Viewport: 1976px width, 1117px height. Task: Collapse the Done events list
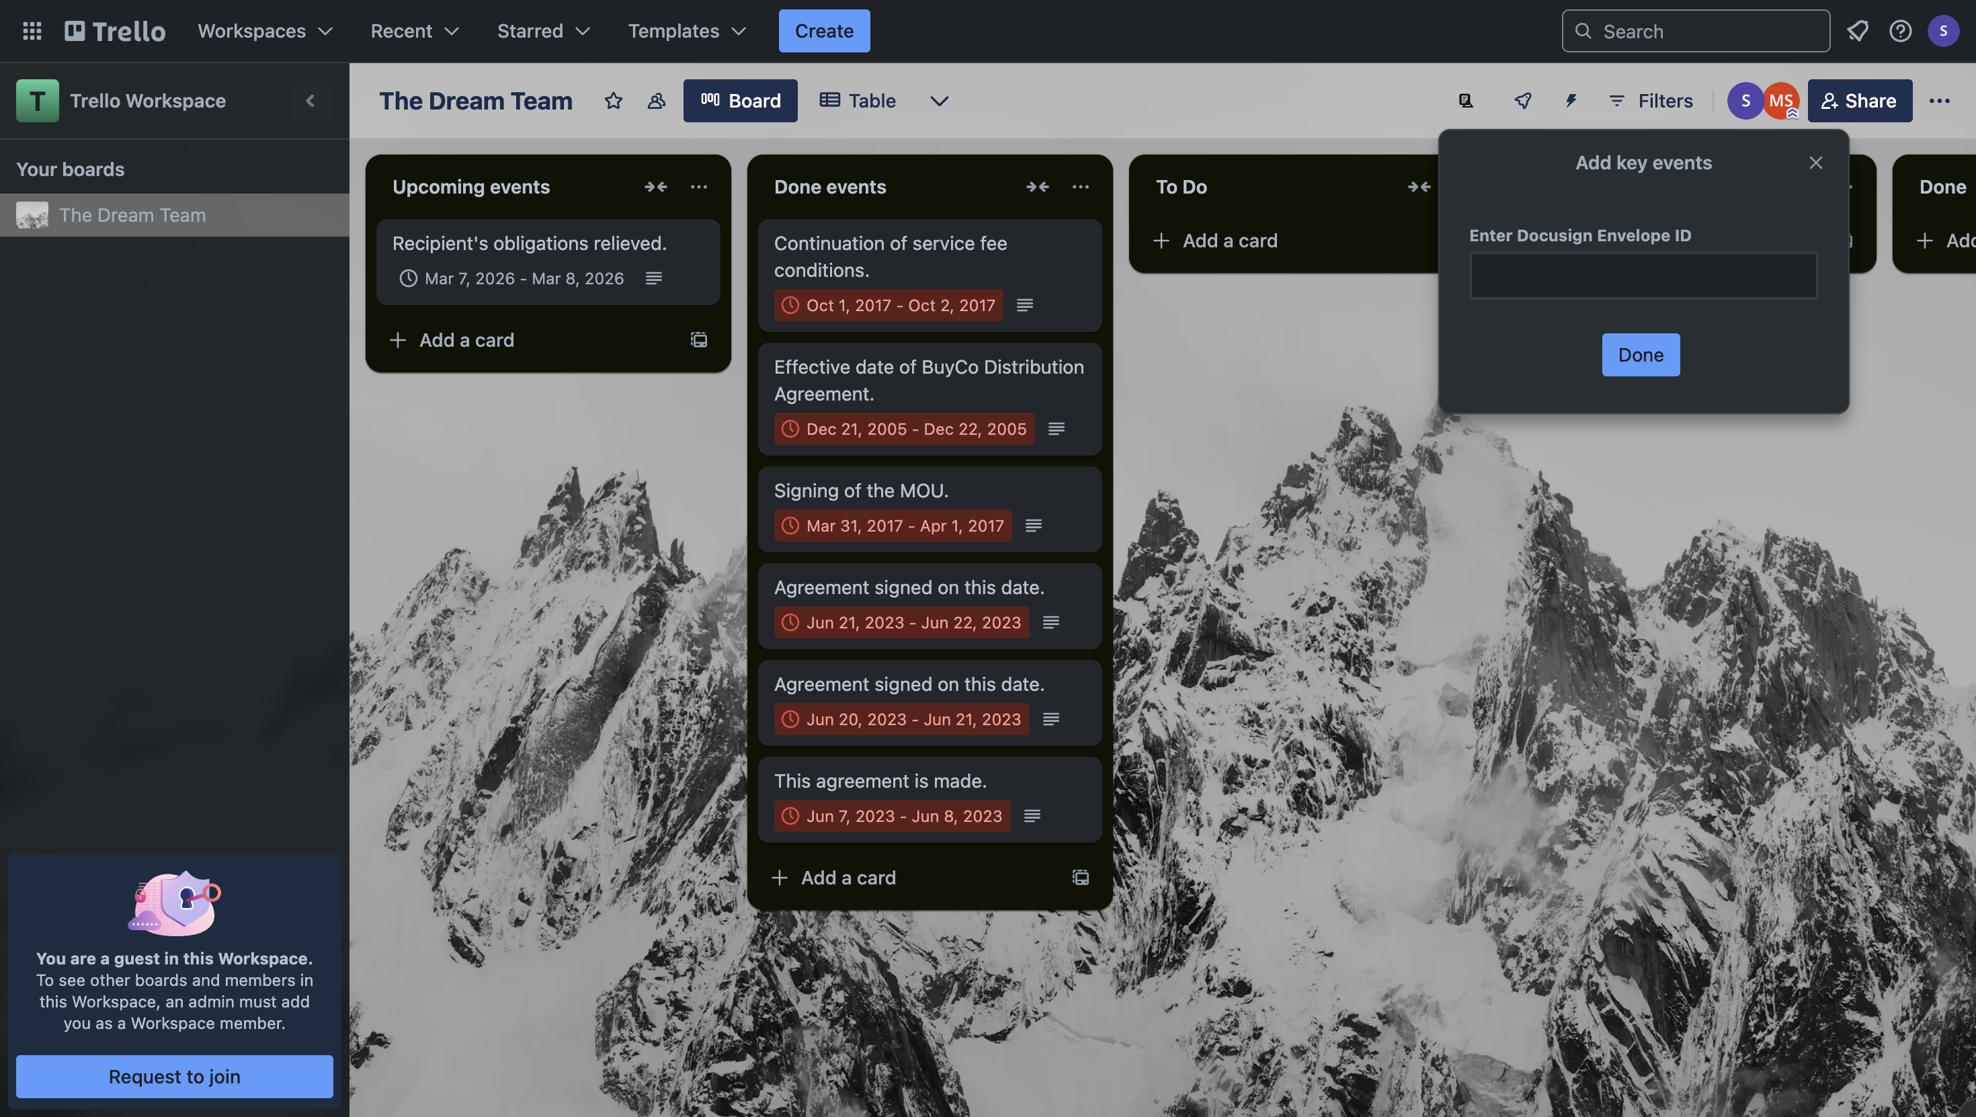(x=1037, y=186)
